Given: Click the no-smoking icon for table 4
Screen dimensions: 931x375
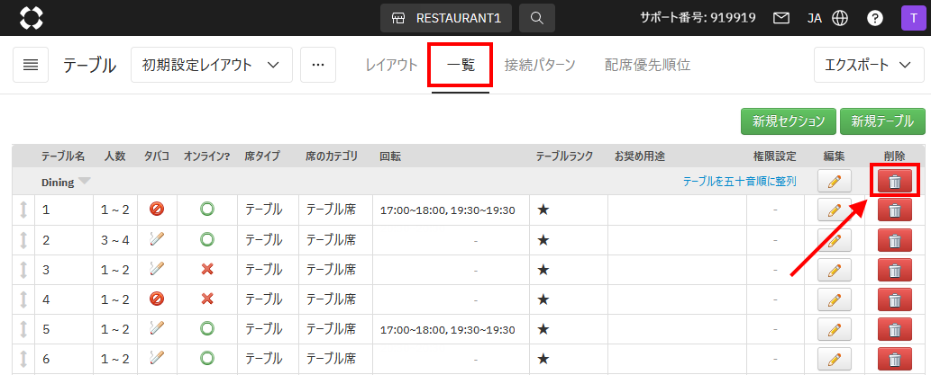Looking at the screenshot, I should click(x=157, y=299).
